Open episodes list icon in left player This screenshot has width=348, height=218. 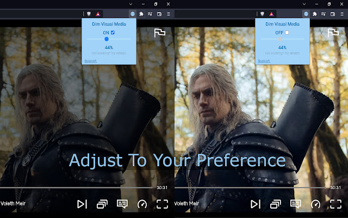[x=102, y=204]
